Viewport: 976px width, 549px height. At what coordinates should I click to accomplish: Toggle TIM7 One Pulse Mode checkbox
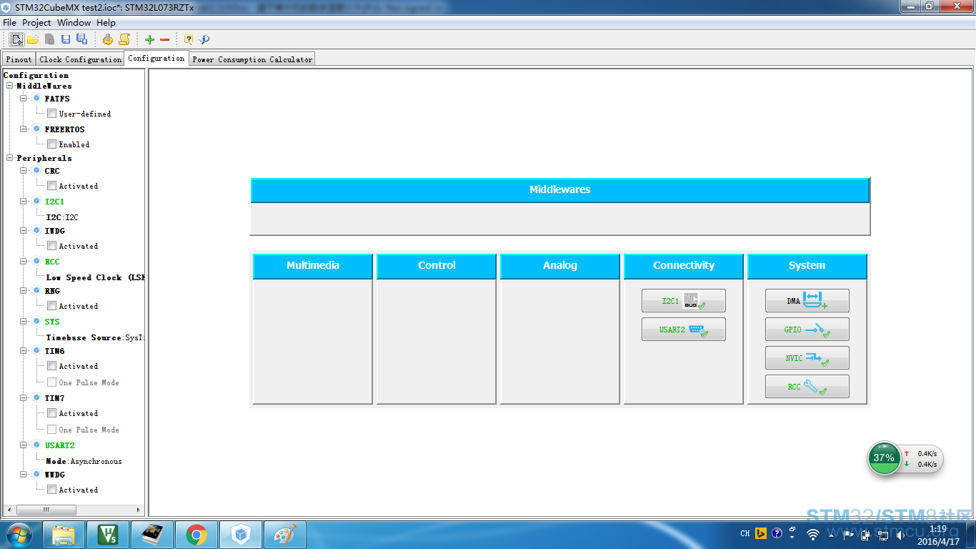51,430
